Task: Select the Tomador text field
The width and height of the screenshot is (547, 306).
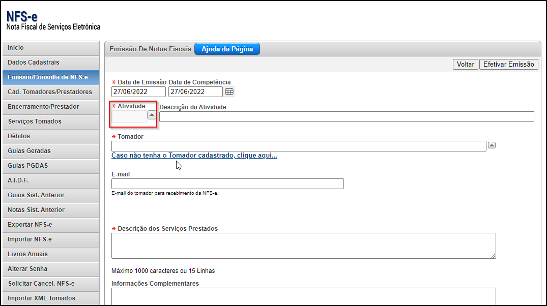Action: click(299, 146)
